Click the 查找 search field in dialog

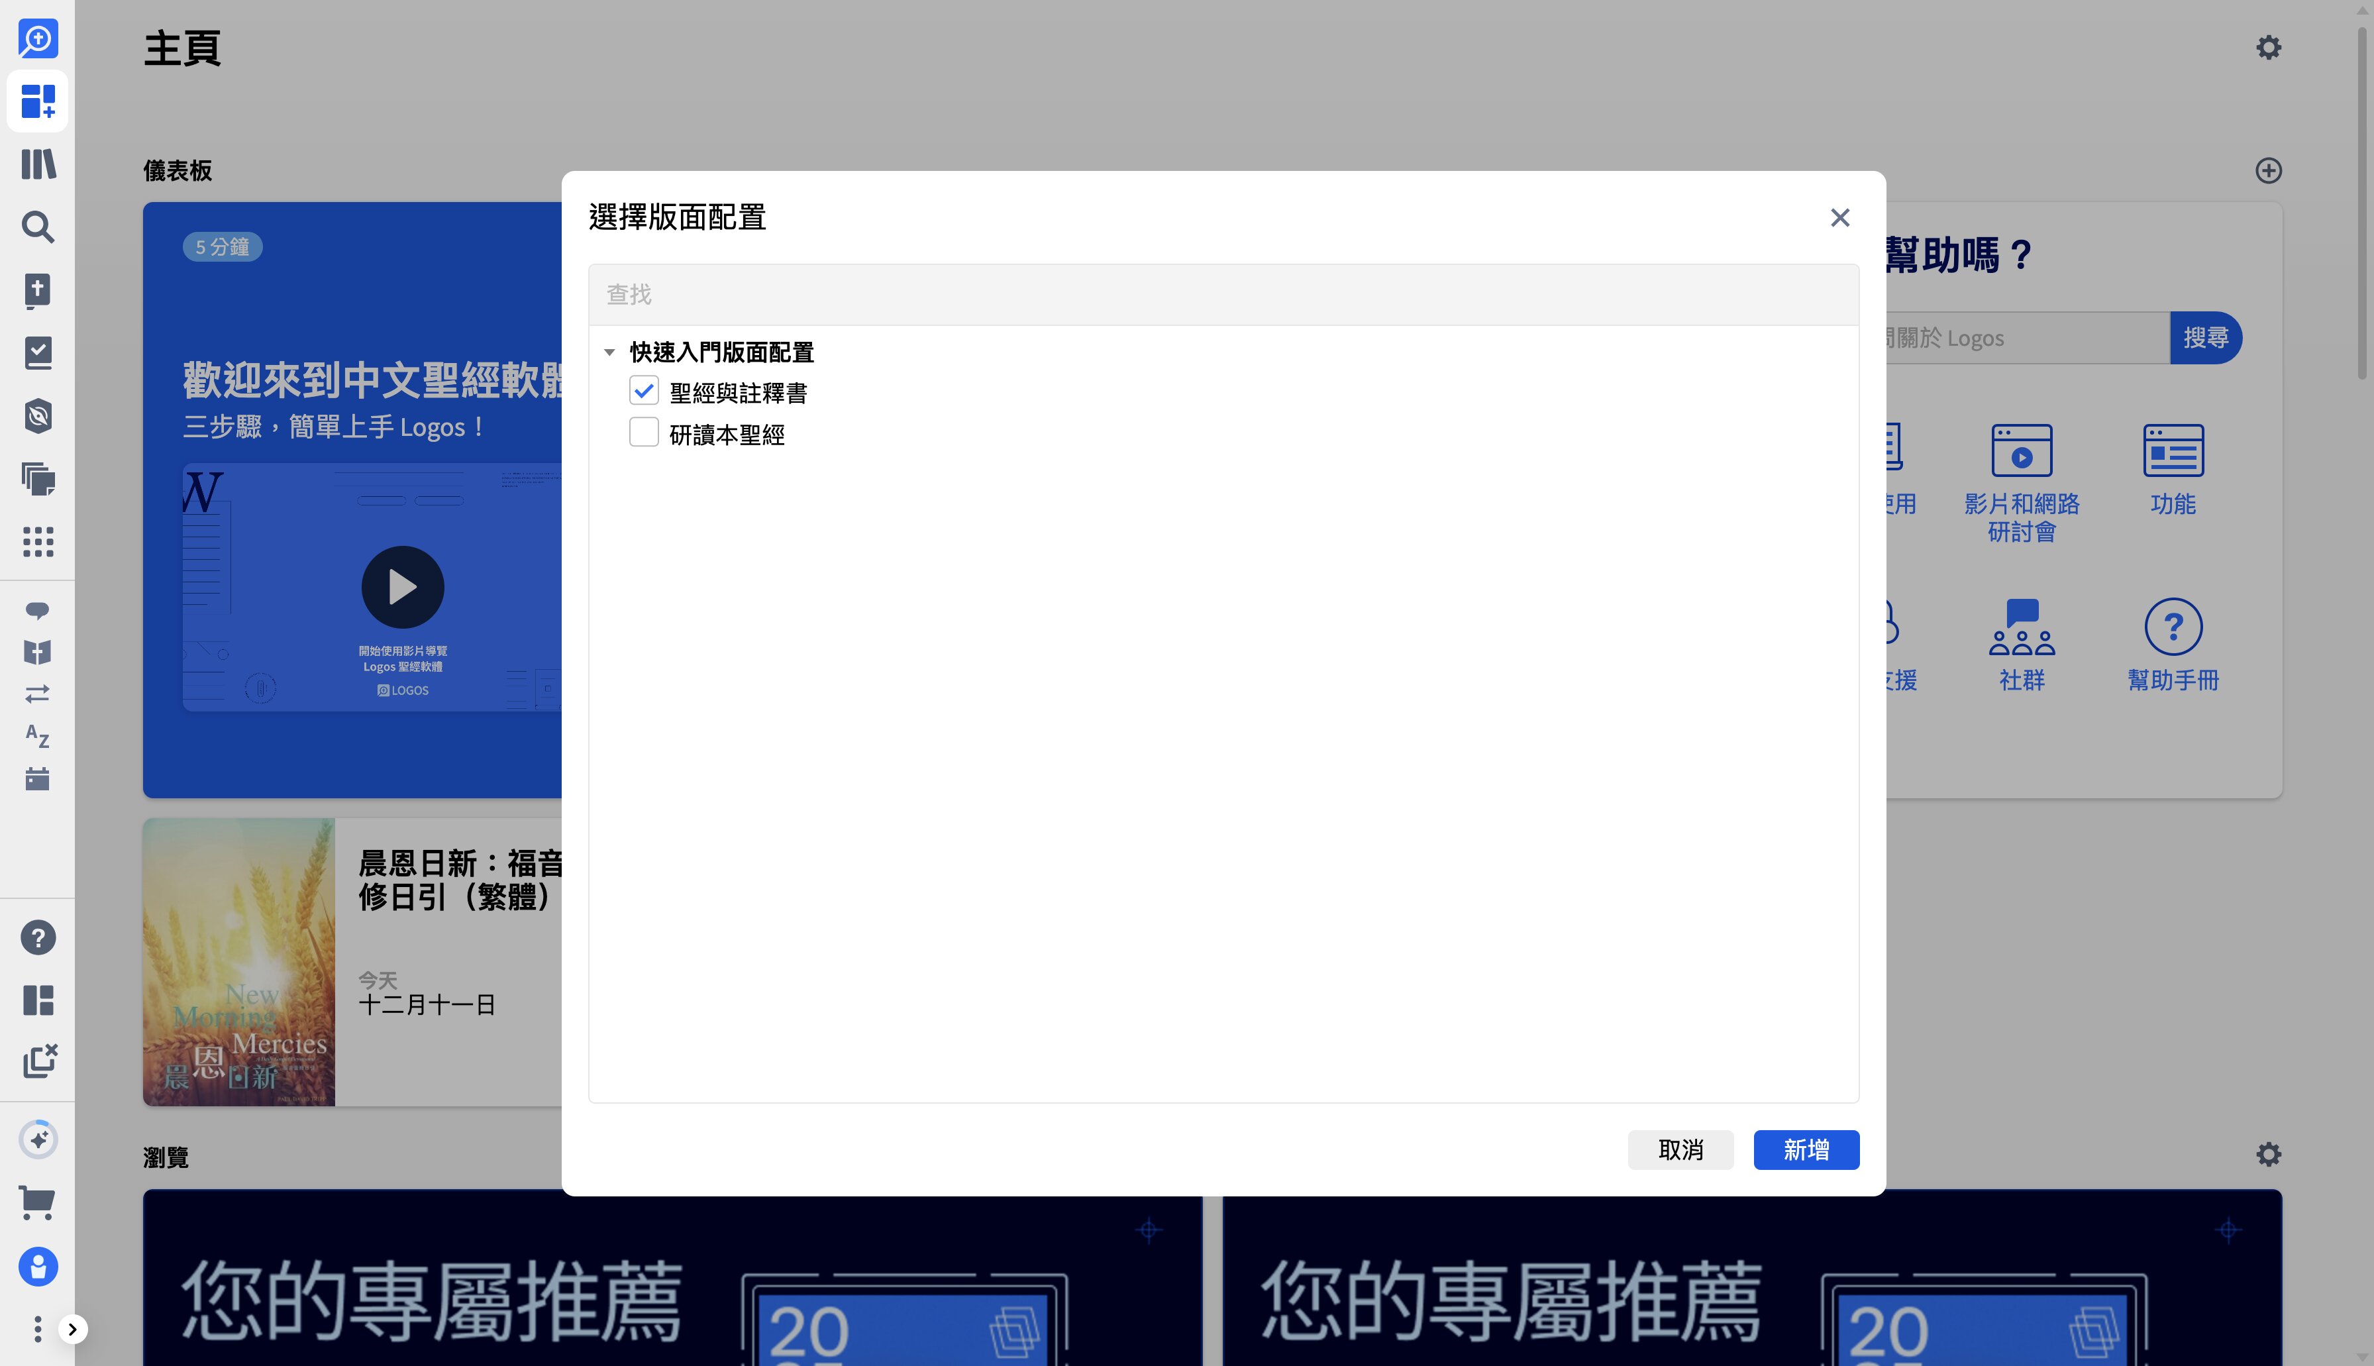tap(1223, 295)
